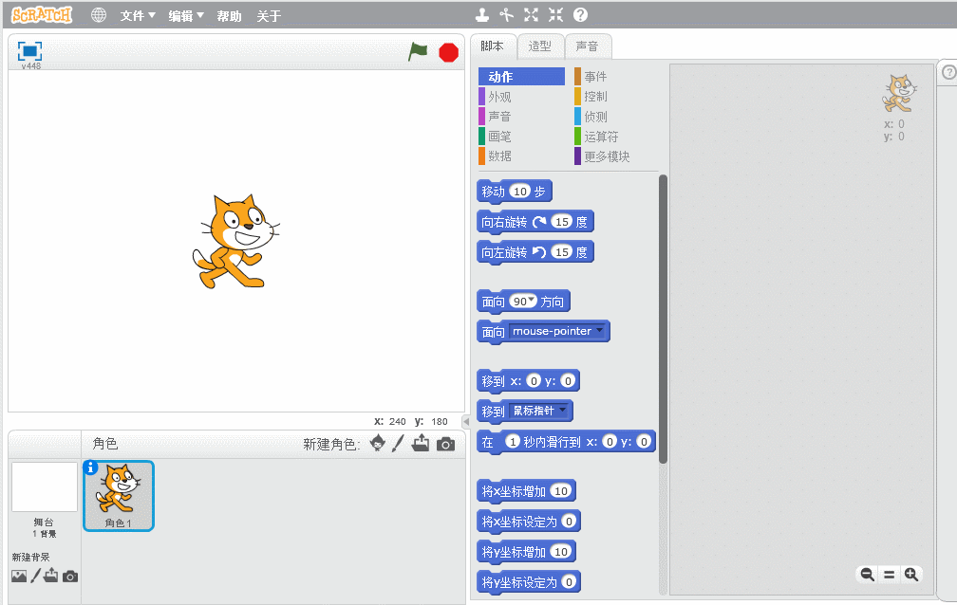
Task: Select the delete scissors tool
Action: [x=507, y=14]
